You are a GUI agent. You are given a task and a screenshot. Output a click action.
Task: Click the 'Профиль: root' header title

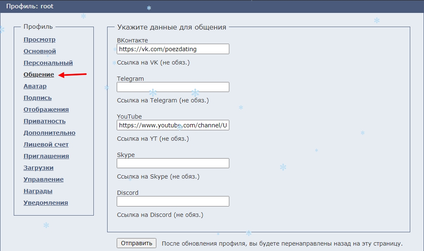(30, 6)
